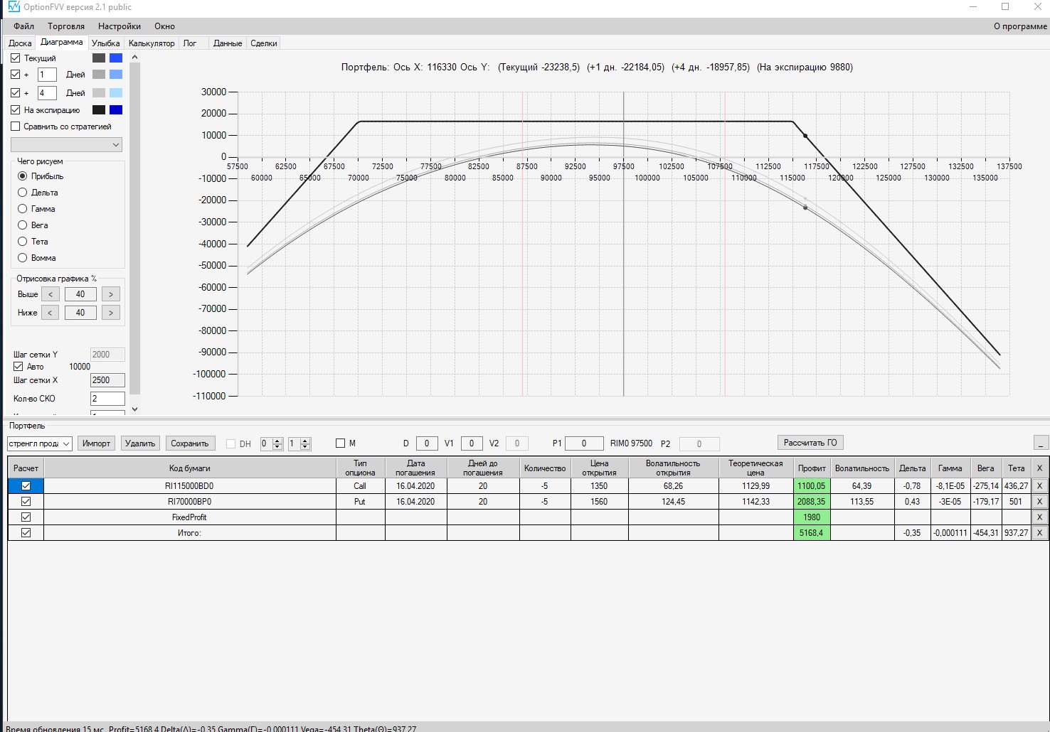Viewport: 1050px width, 732px height.
Task: Click the OptionFVV app icon in title bar
Action: pyautogui.click(x=13, y=7)
